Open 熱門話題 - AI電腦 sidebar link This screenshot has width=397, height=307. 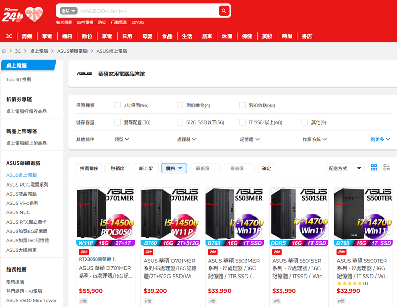[x=24, y=291]
